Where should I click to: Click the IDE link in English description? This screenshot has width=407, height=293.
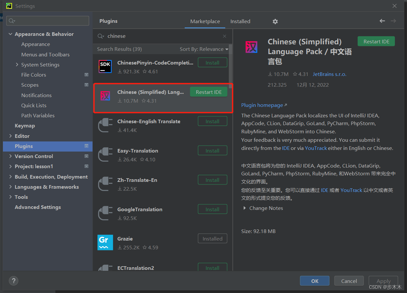pos(286,148)
